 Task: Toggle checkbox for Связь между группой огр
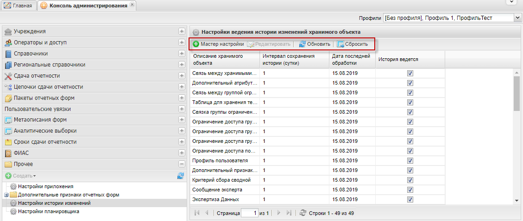point(410,92)
